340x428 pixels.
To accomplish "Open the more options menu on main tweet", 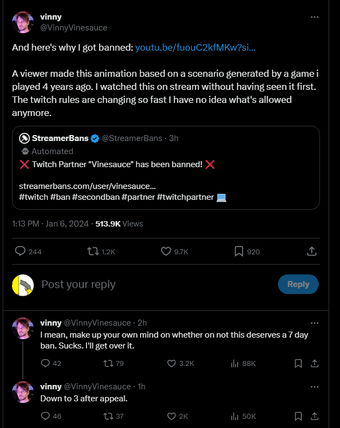I will [x=314, y=17].
